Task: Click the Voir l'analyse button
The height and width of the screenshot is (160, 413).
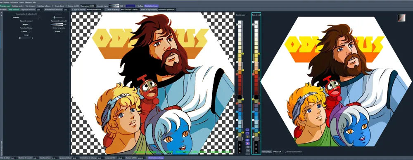Action: [x=266, y=152]
